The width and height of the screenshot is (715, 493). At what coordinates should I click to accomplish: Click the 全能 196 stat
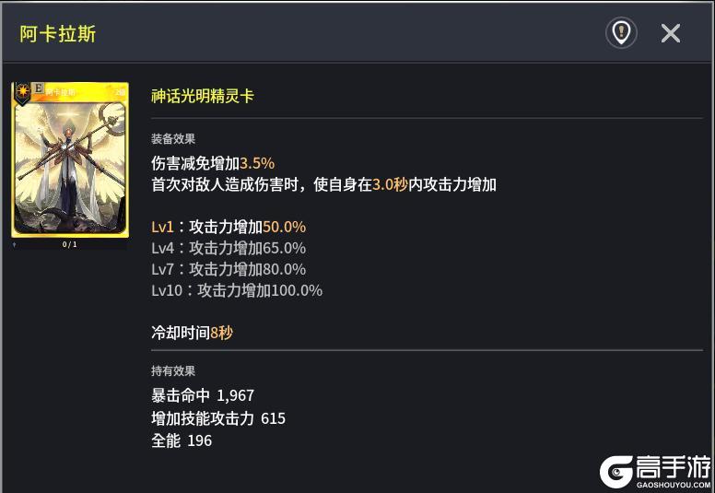point(182,440)
